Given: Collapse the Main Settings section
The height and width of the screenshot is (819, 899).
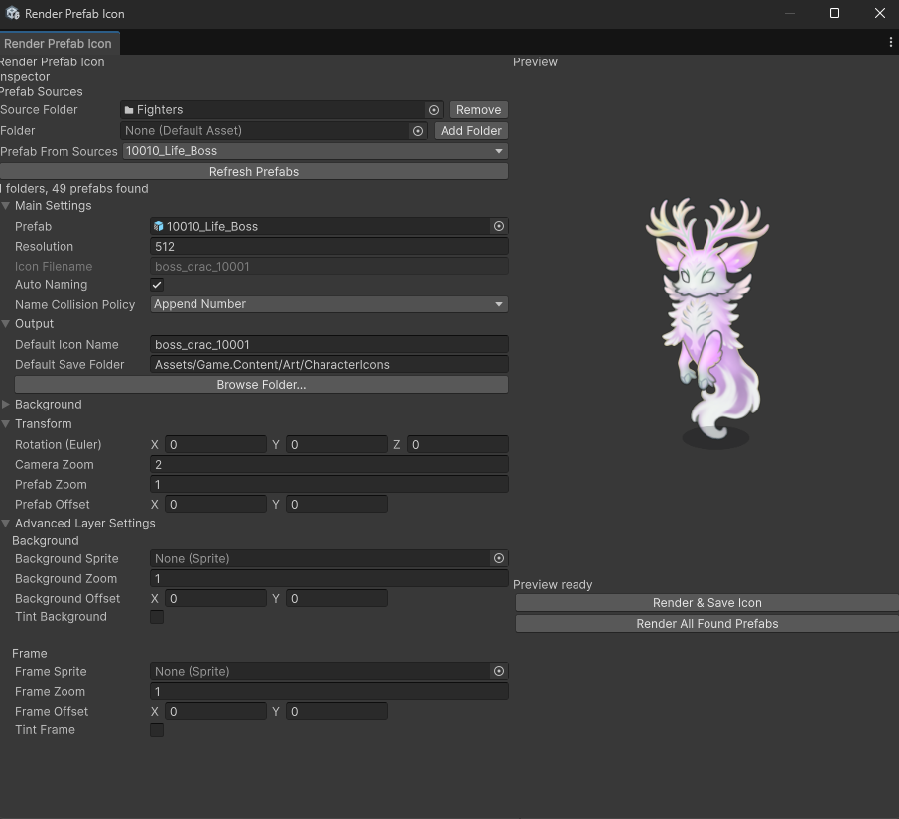Looking at the screenshot, I should point(6,205).
